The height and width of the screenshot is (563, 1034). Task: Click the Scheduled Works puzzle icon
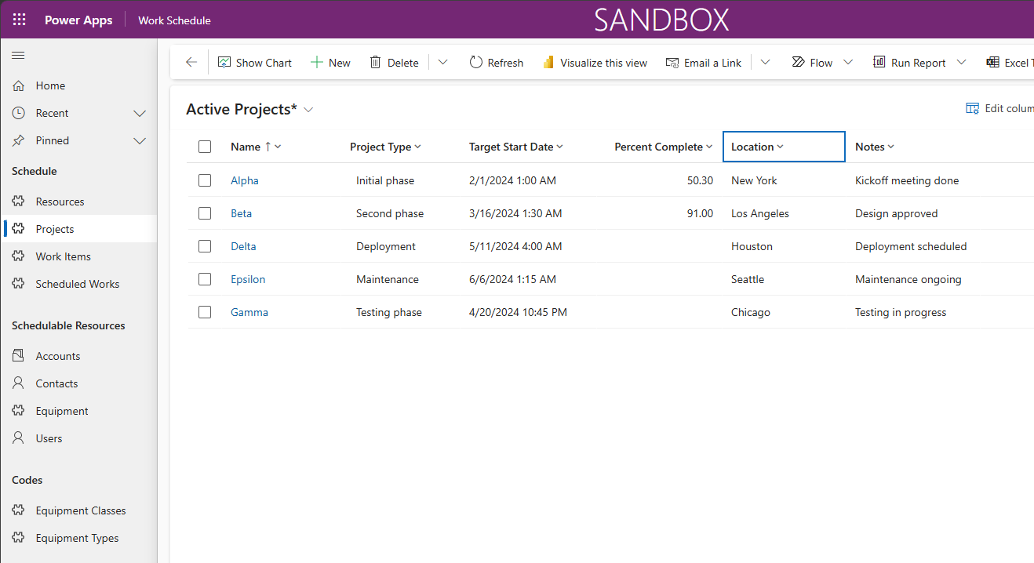tap(19, 284)
